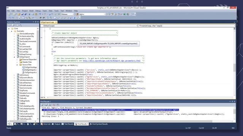Open the Build menu
Screen dimensions: 243x136
click(x=32, y=11)
